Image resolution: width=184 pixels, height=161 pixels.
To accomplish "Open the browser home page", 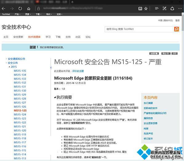I will [29, 9].
